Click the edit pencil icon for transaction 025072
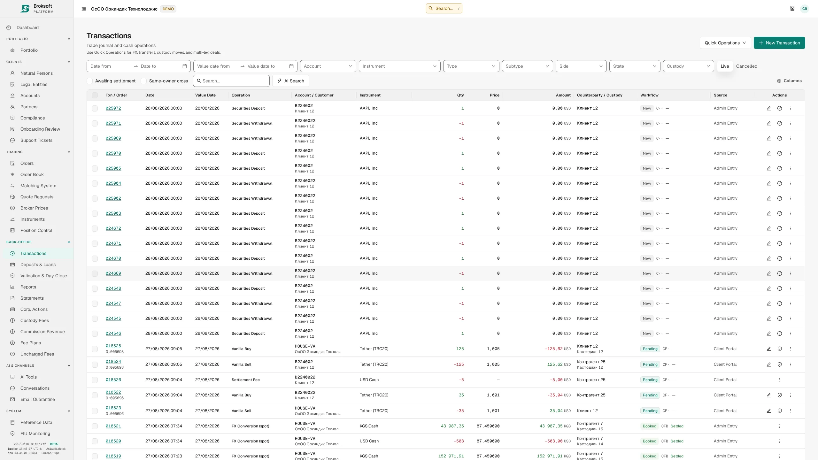 [x=769, y=108]
